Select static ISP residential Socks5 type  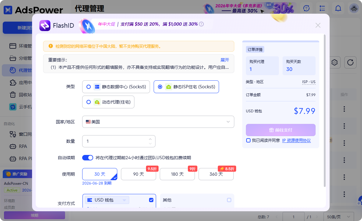pos(186,87)
